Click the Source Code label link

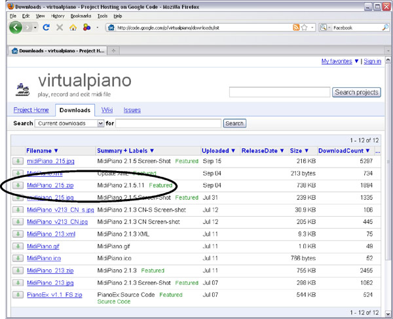tap(114, 302)
